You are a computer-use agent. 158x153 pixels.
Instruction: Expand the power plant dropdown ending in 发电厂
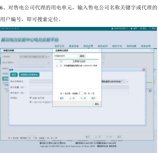coord(127,81)
